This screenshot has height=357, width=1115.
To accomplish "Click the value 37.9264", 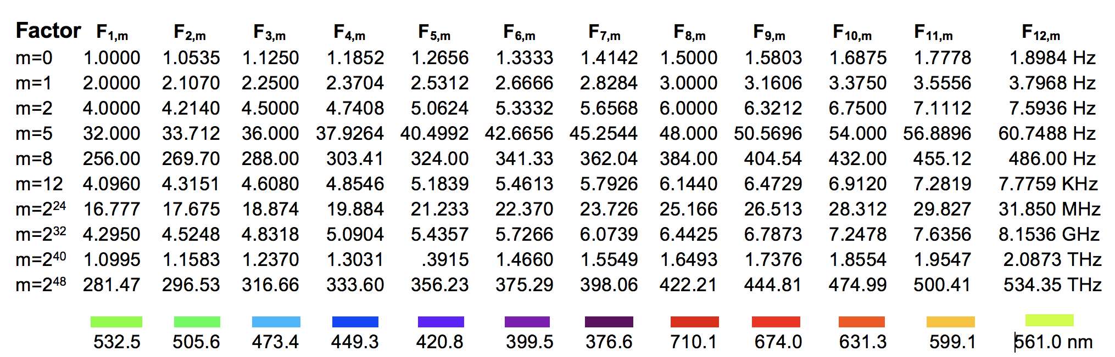I will coord(350,133).
